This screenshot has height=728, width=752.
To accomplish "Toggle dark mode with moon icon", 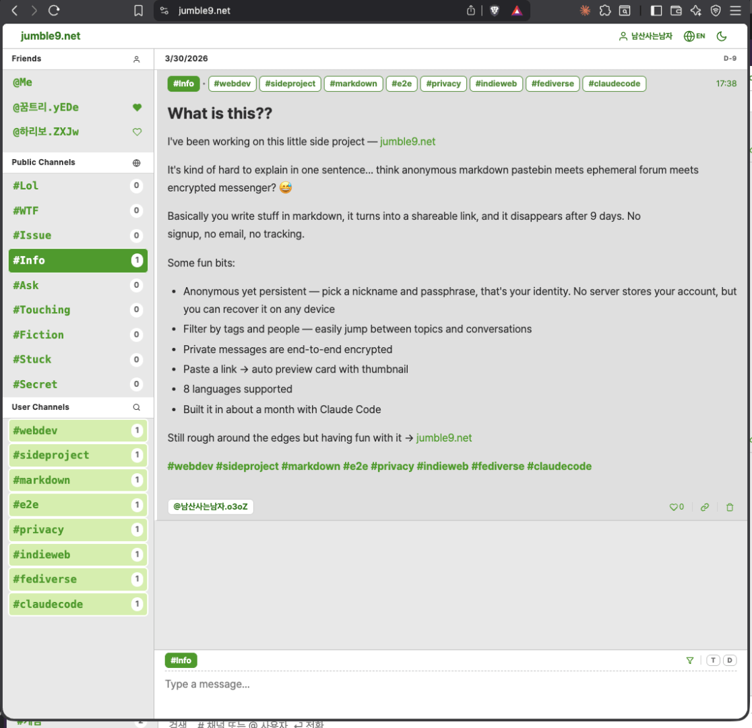I will pyautogui.click(x=722, y=36).
